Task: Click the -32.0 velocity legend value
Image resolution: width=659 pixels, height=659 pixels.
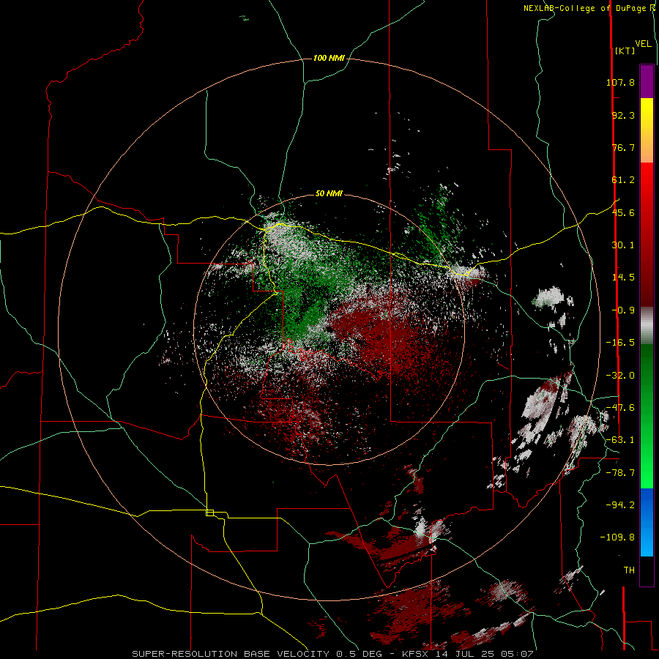Action: click(x=620, y=376)
